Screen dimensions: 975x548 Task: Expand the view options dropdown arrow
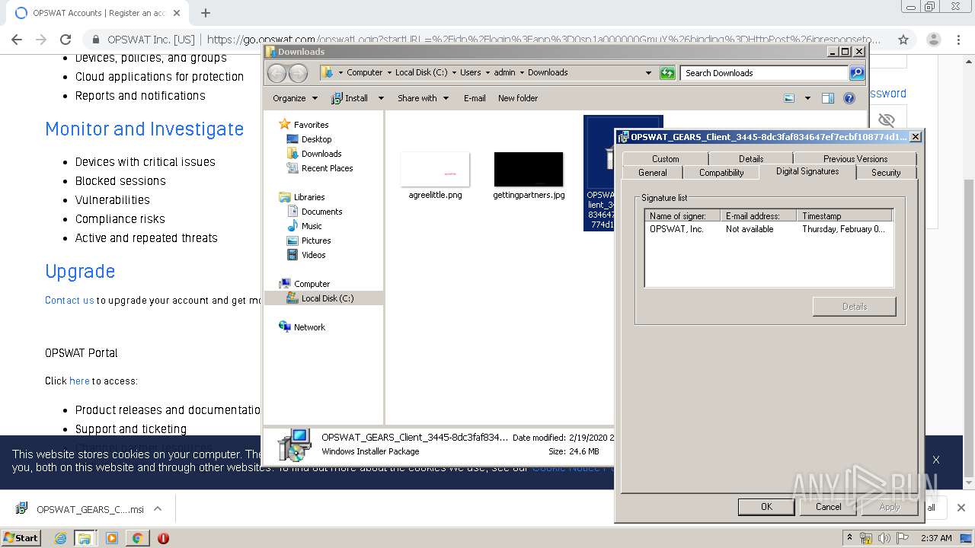click(807, 98)
